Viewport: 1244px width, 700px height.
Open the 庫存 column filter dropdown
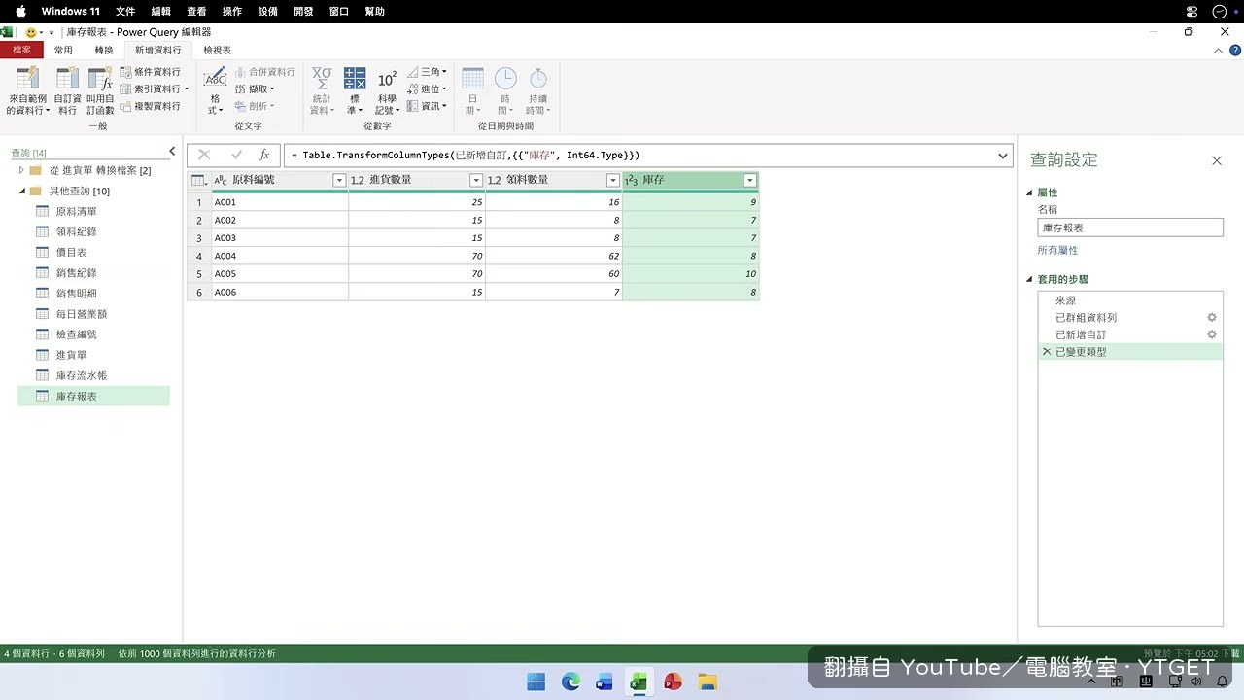(750, 180)
